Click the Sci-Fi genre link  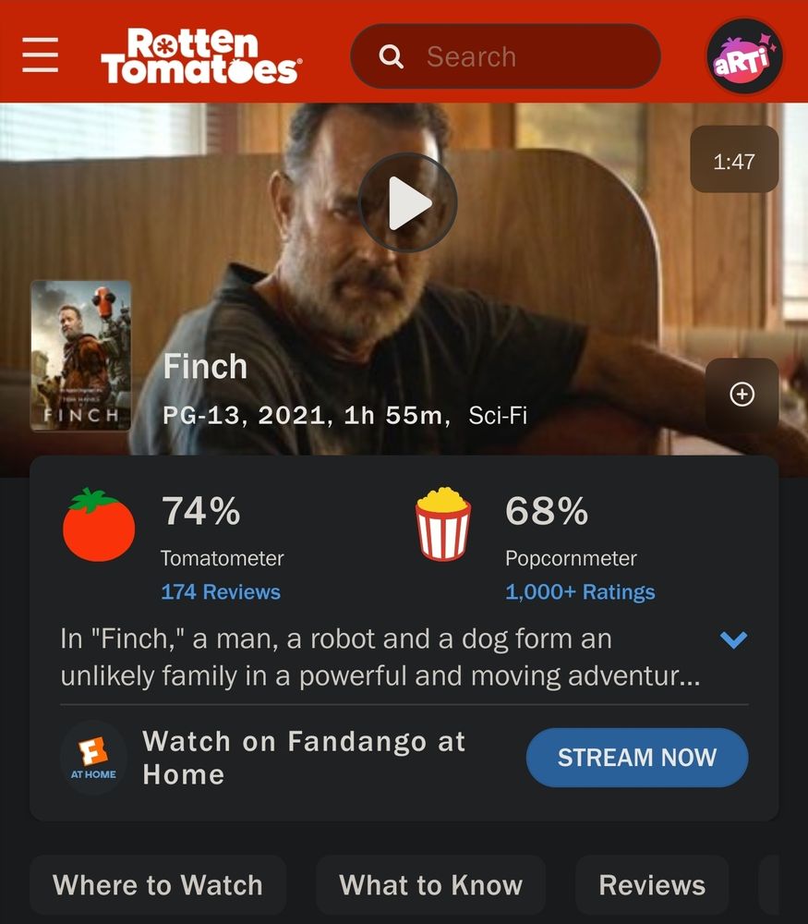point(498,416)
